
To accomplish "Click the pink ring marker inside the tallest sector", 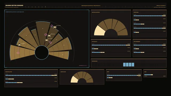I will coord(46,35).
